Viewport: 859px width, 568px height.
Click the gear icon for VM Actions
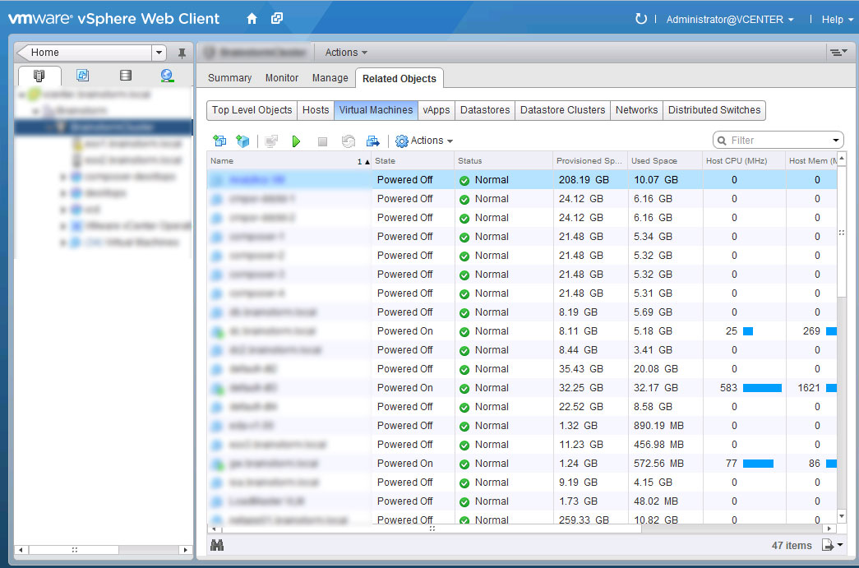[x=402, y=141]
